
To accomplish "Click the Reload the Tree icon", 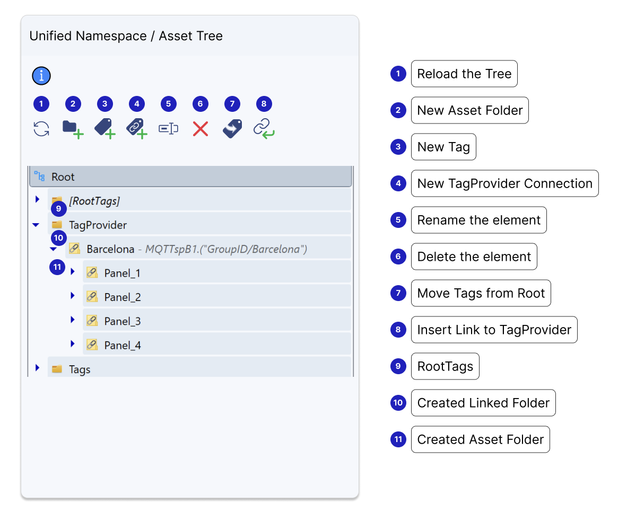I will tap(41, 129).
